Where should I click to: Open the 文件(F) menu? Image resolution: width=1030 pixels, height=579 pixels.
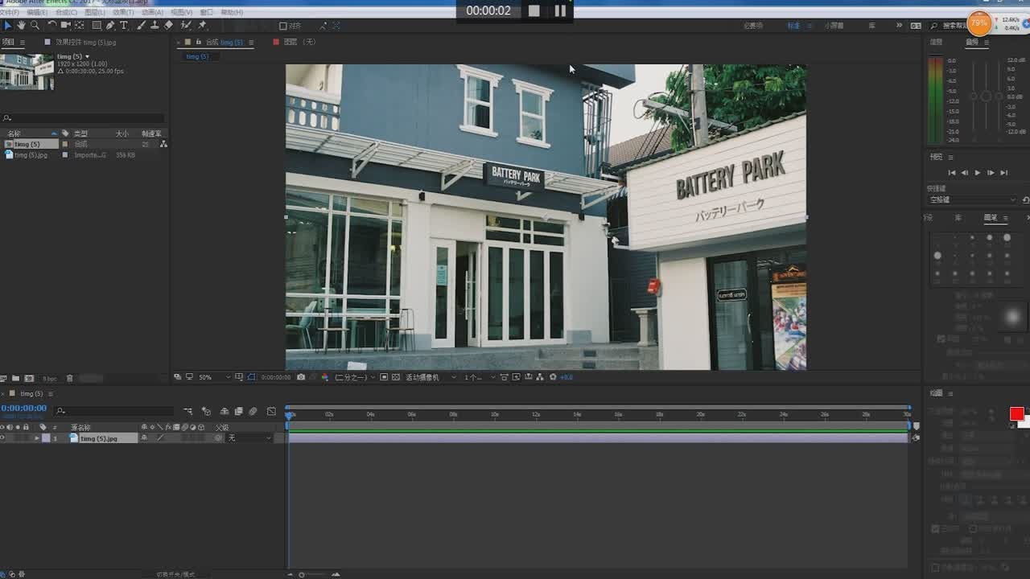click(9, 12)
